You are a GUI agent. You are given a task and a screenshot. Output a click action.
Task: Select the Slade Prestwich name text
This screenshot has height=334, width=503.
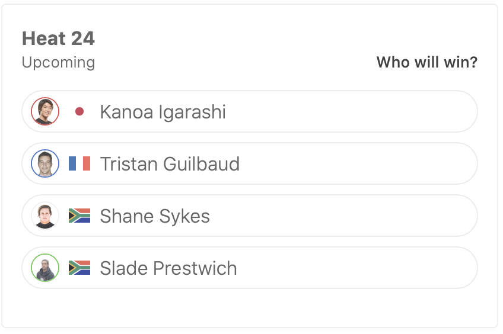coord(168,268)
